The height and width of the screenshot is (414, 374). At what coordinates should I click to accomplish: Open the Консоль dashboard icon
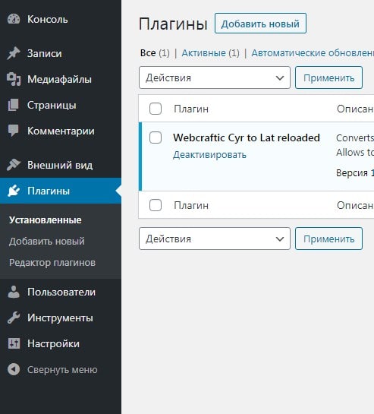click(14, 19)
